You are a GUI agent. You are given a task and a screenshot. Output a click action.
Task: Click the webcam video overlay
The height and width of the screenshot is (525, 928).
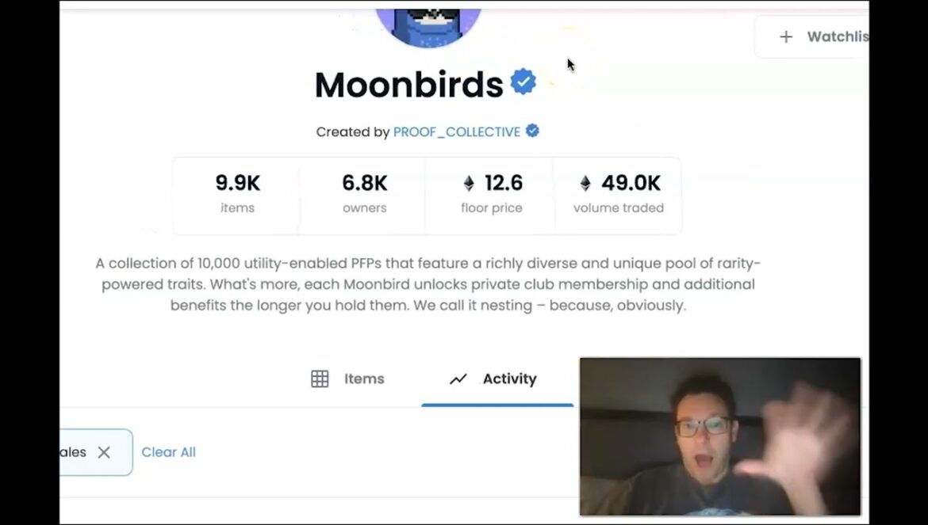tap(720, 436)
